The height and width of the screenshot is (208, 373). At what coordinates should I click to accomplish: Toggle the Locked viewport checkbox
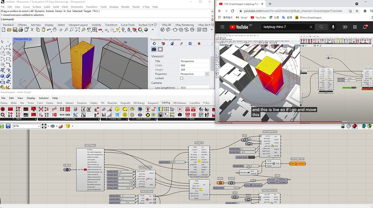(182, 78)
